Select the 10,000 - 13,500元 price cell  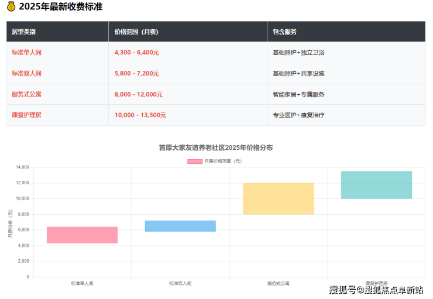click(x=140, y=115)
